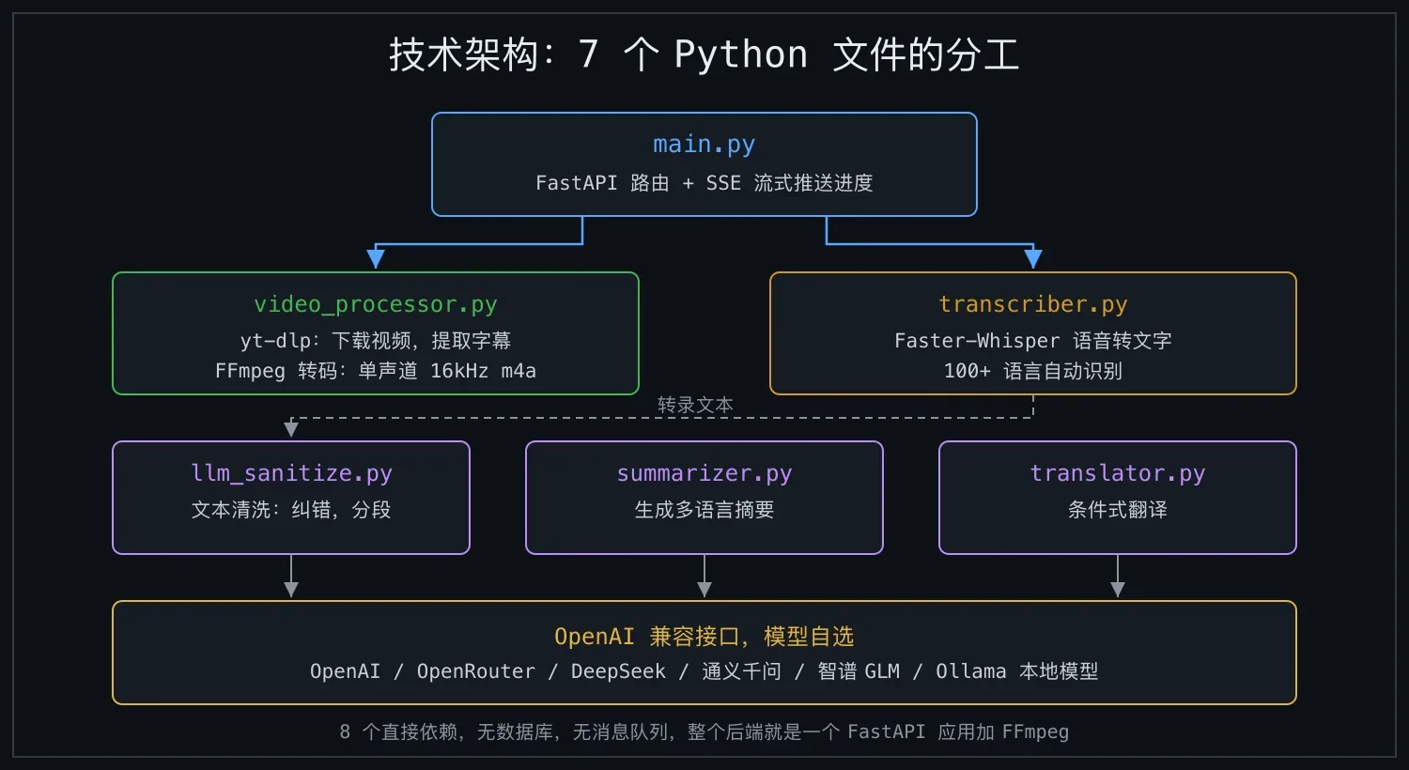This screenshot has height=770, width=1409.
Task: Click the "条件式翻译" description
Action: click(1117, 510)
